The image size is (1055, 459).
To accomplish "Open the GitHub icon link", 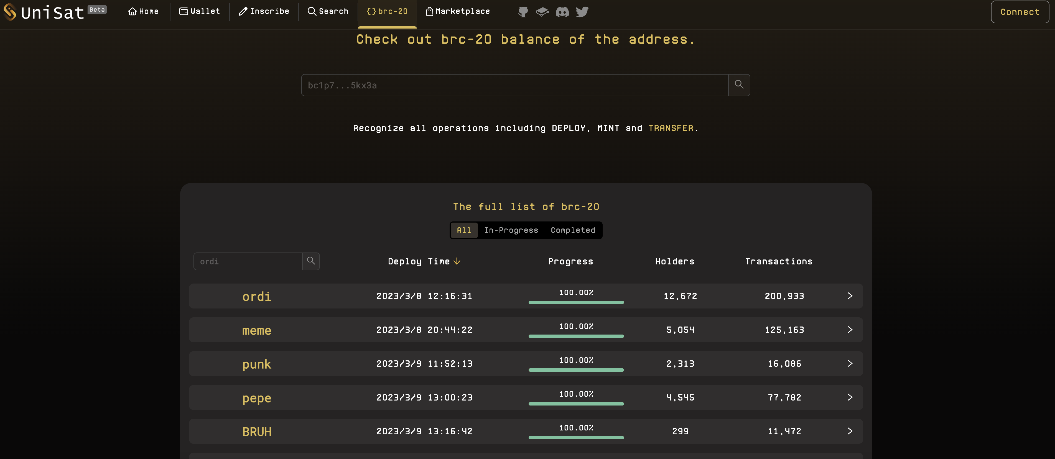I will [523, 11].
